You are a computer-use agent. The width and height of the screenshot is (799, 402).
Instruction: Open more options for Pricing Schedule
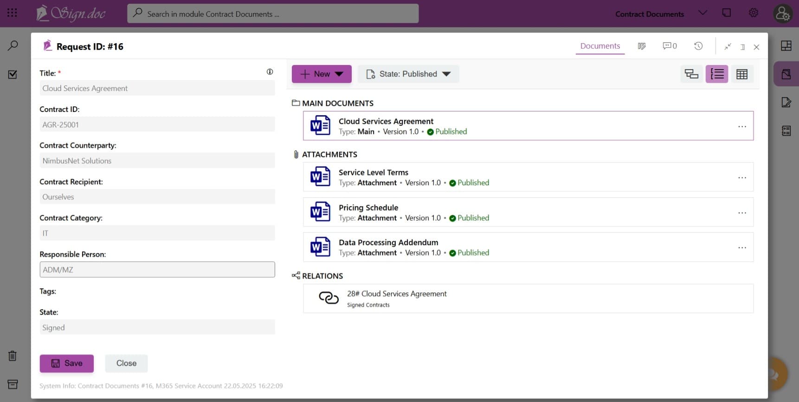(742, 213)
